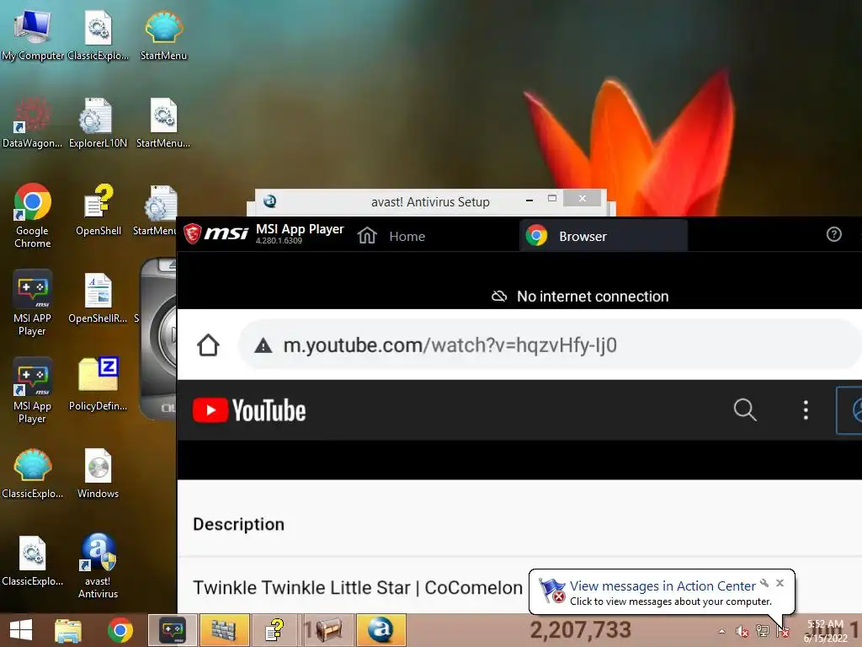
Task: Click the YouTube logo
Action: (x=249, y=410)
